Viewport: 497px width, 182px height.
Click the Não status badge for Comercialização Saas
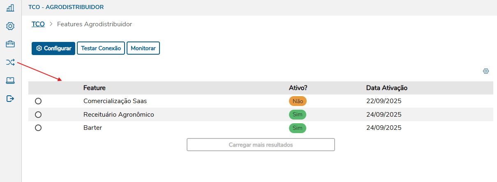[x=298, y=101]
